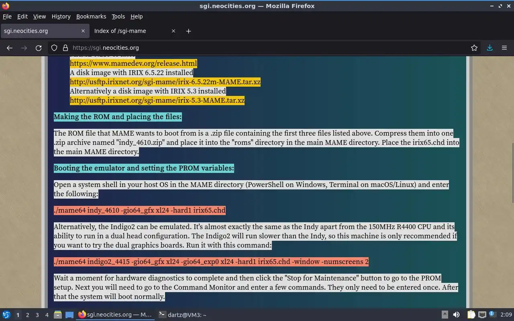Click the './mame64 indy_4610' command line

point(140,210)
